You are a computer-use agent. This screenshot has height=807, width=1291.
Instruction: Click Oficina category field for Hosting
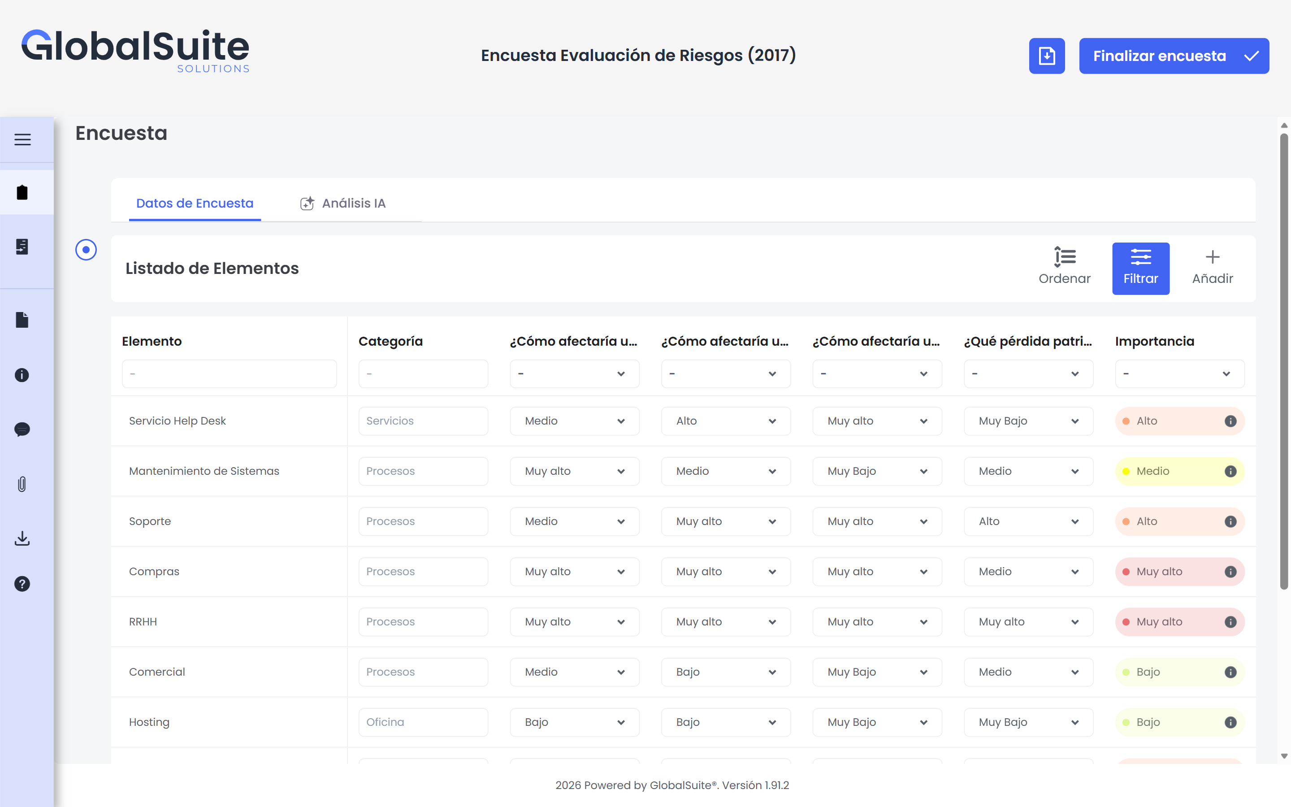tap(423, 722)
